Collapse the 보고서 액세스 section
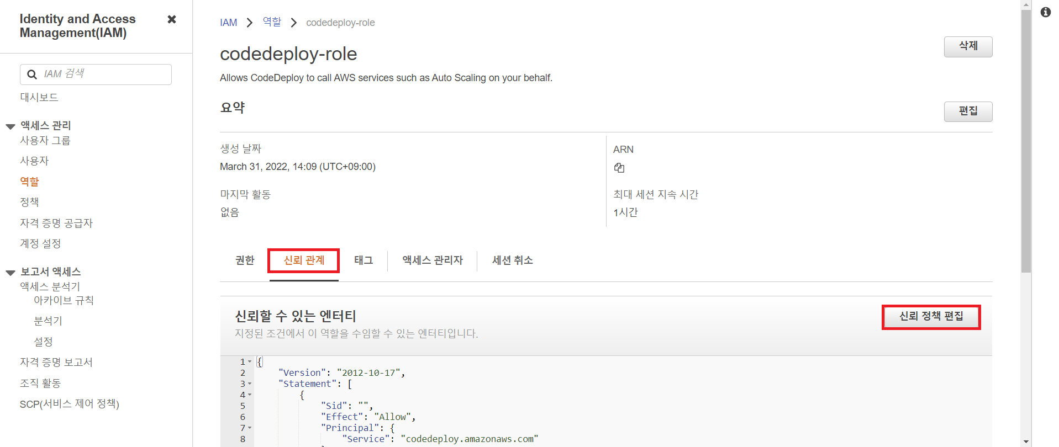Screen dimensions: 1059x447 [x=10, y=273]
